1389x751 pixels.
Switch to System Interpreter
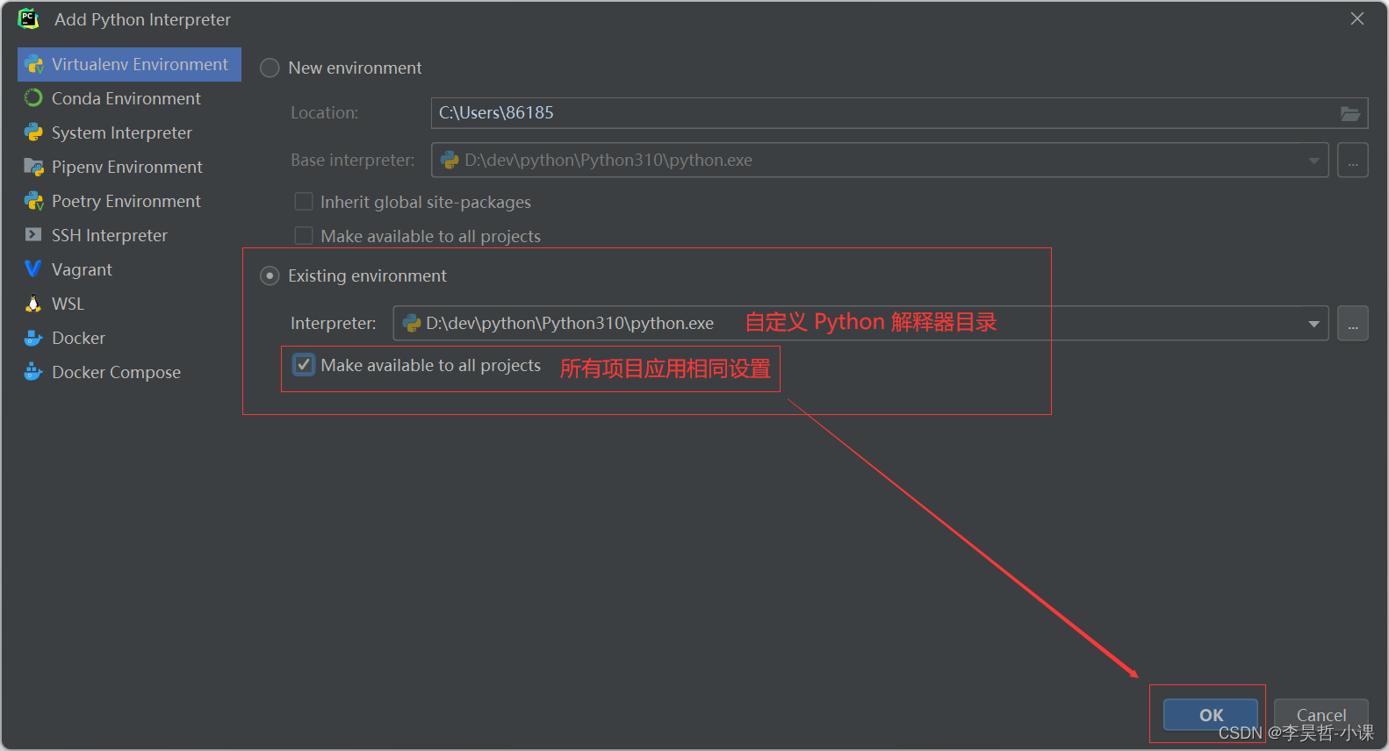[129, 132]
